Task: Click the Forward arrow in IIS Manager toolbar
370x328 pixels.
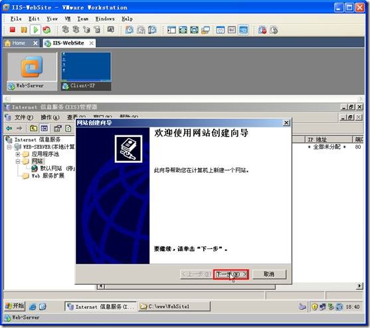Action: [x=19, y=128]
